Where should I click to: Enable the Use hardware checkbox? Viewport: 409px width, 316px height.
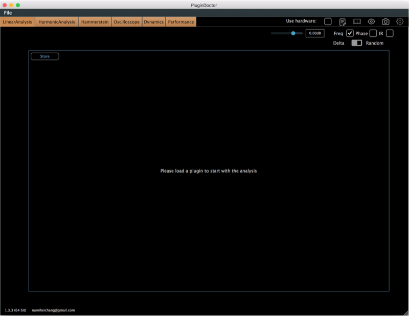pos(328,22)
